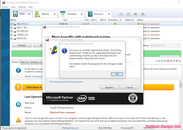This screenshot has height=130, width=183.
Task: Click the orange legend color square
Action: point(180,61)
